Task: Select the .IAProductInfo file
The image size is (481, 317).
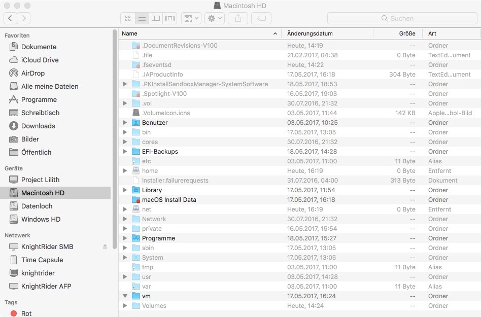Action: coord(300,74)
